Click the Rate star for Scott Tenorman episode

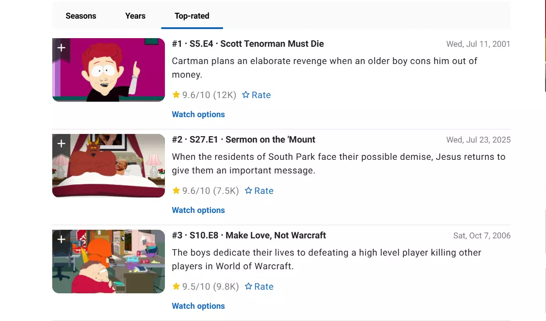[x=256, y=95]
